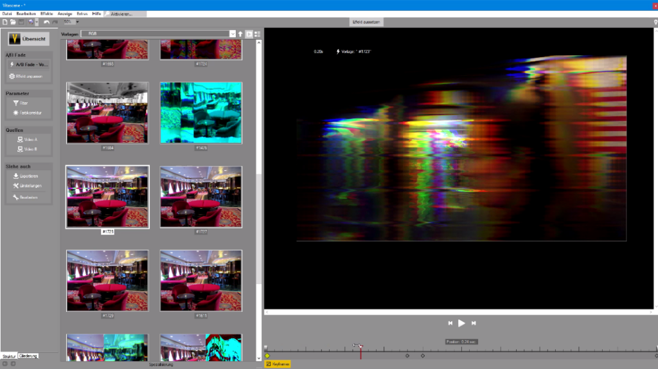Click the Effekt aussetzen button
658x369 pixels.
[x=366, y=22]
